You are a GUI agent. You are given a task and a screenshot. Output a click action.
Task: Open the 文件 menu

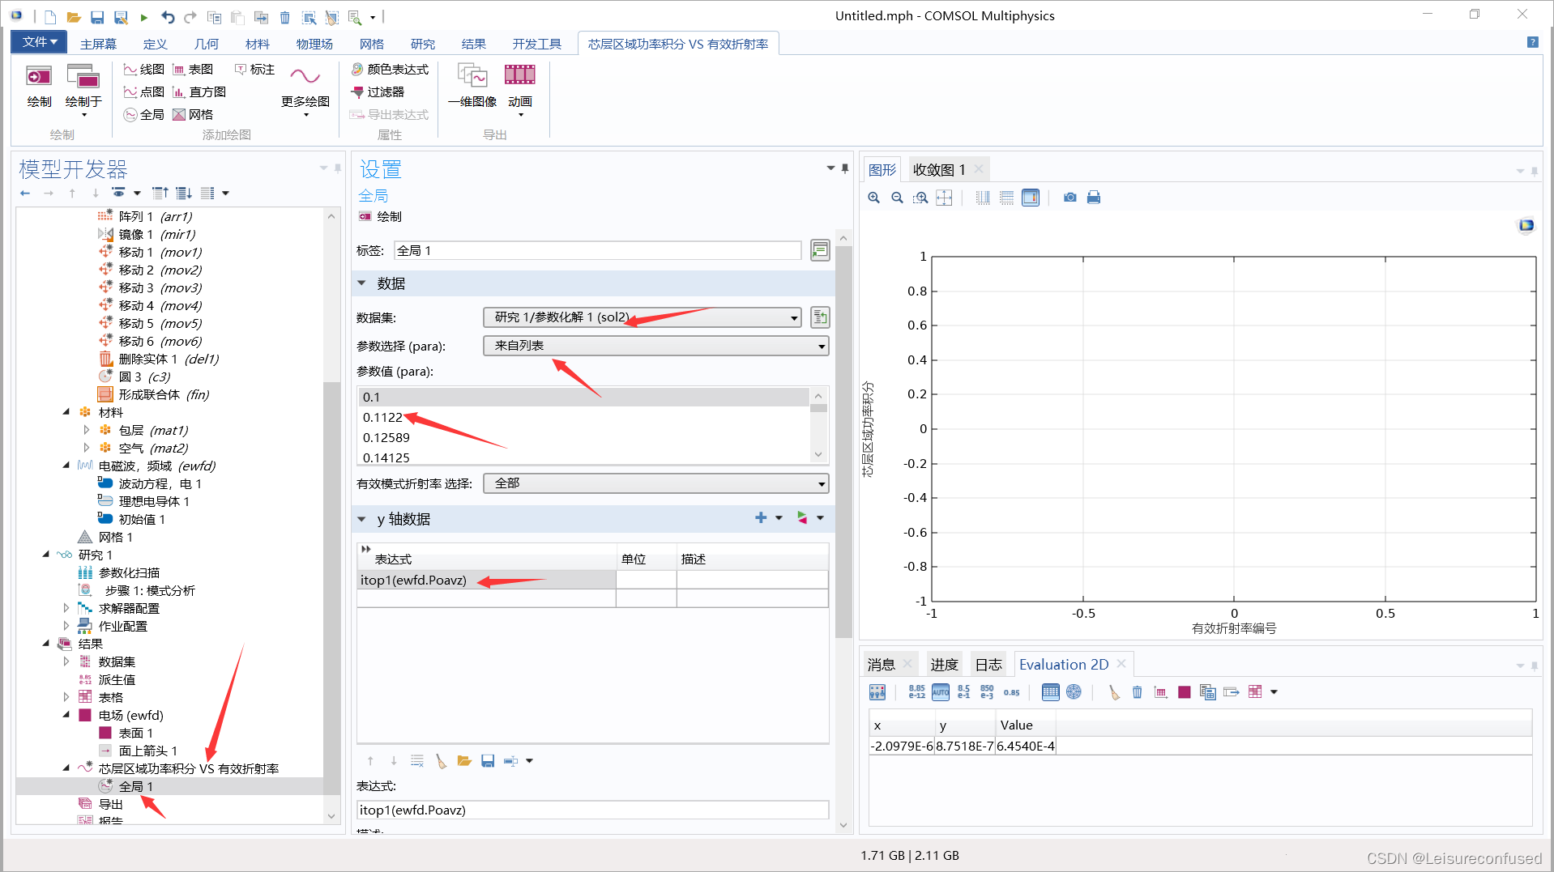[39, 42]
